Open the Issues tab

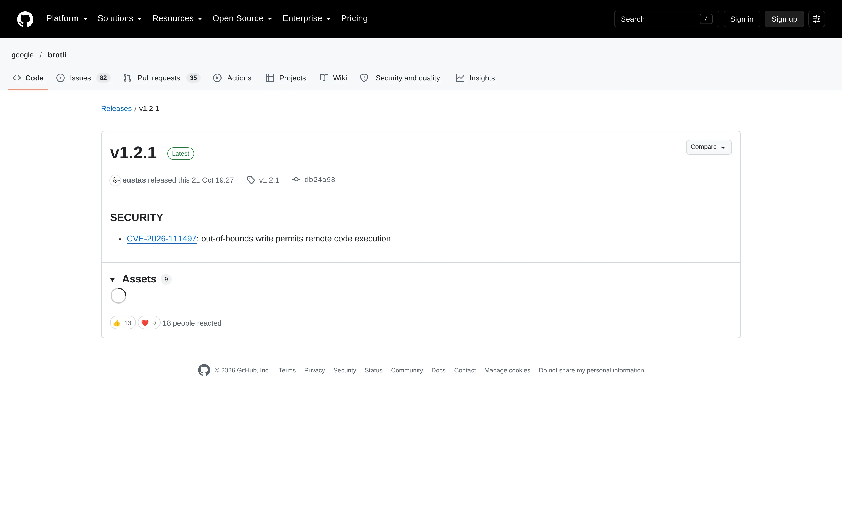point(83,78)
